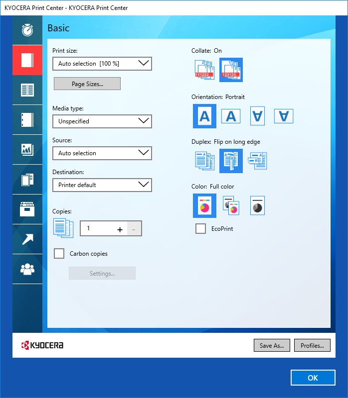This screenshot has width=348, height=398.
Task: Select Black and white printing icon
Action: (x=257, y=205)
